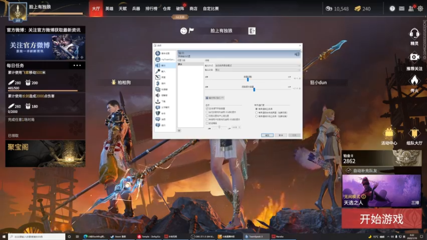Click the small slider below checkboxes
This screenshot has width=427, height=240.
(x=219, y=127)
